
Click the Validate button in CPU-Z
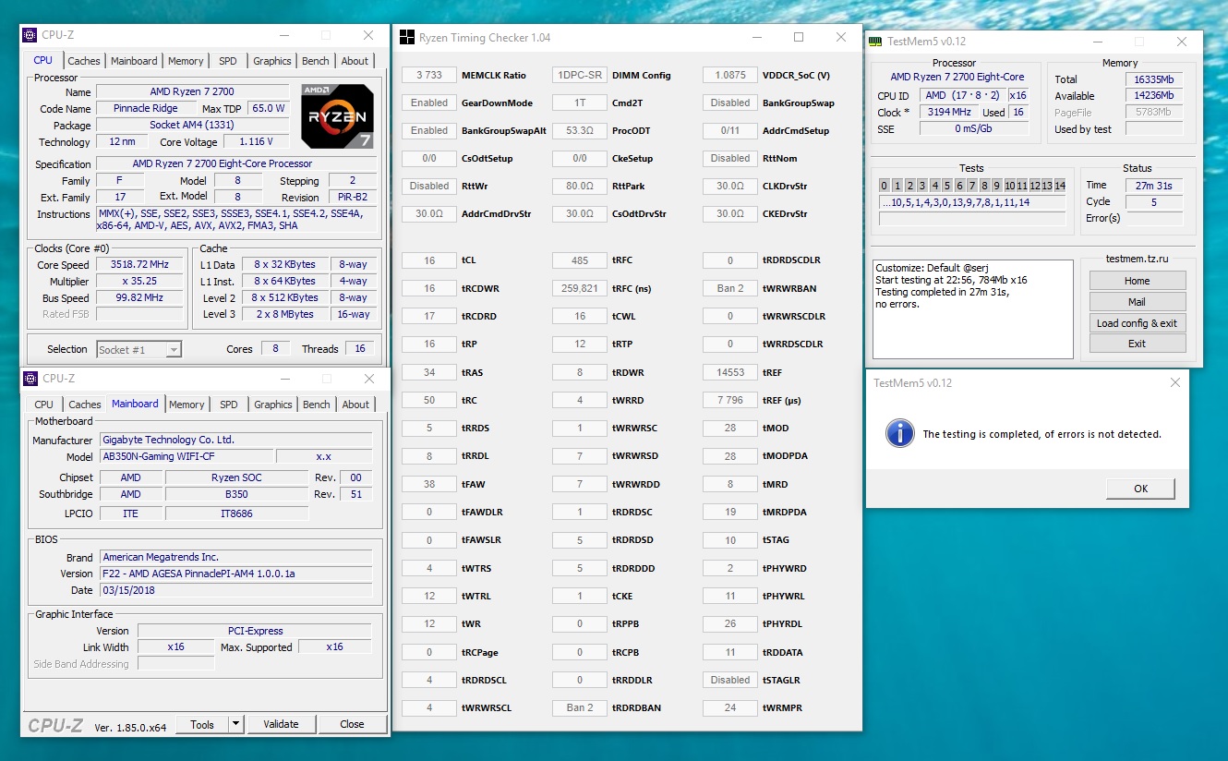pyautogui.click(x=281, y=725)
